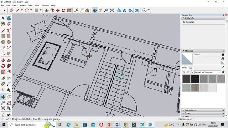Click the current material preview thumbnail

click(187, 59)
